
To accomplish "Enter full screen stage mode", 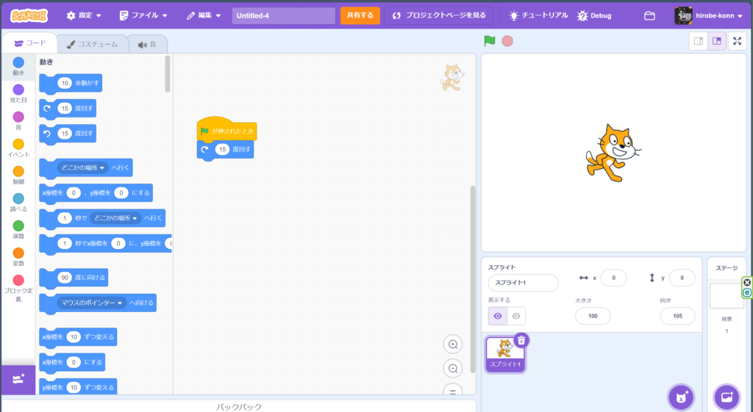I will pos(737,41).
